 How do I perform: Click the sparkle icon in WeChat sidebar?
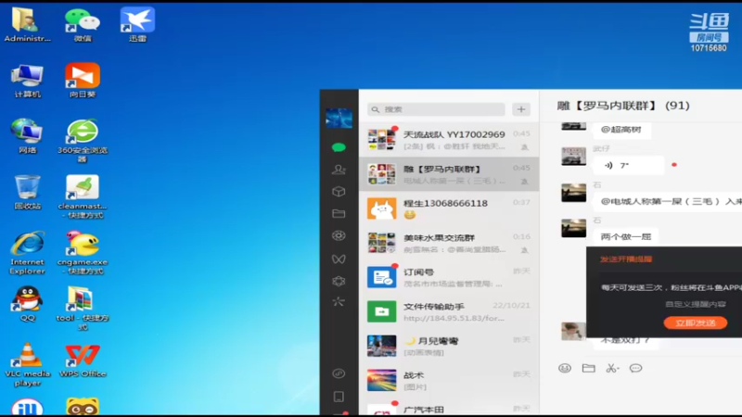pos(339,301)
